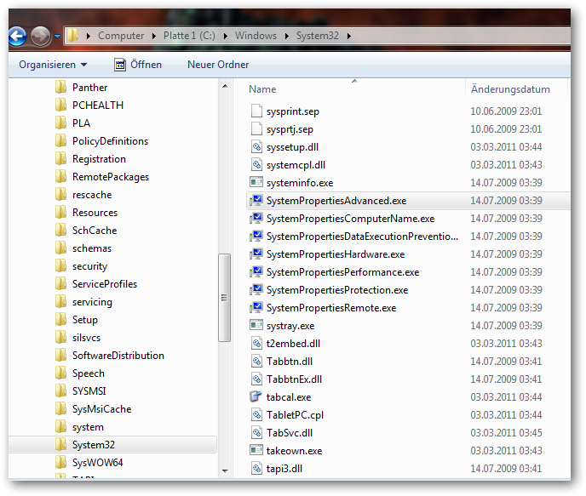Select the SystemPropertiesDataExecutionPreventio... file
This screenshot has width=586, height=496.
(x=362, y=237)
